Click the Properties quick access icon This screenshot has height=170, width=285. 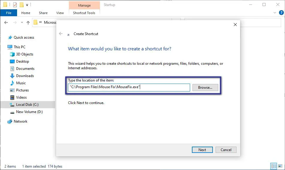(x=15, y=5)
